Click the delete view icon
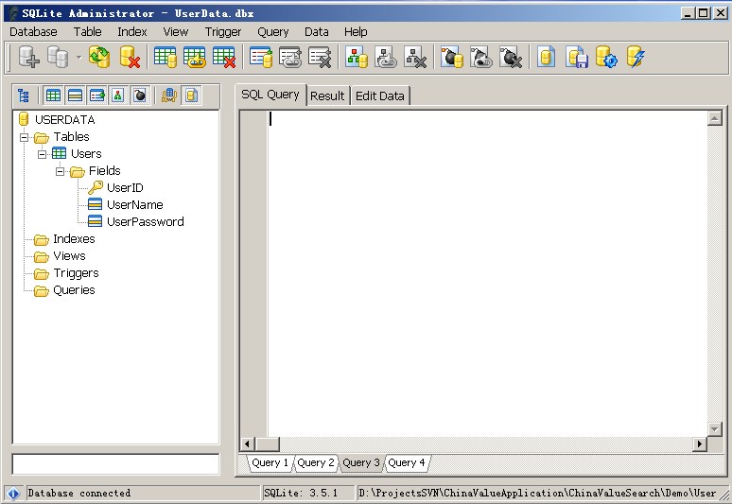Viewport: 732px width, 504px height. coord(415,58)
